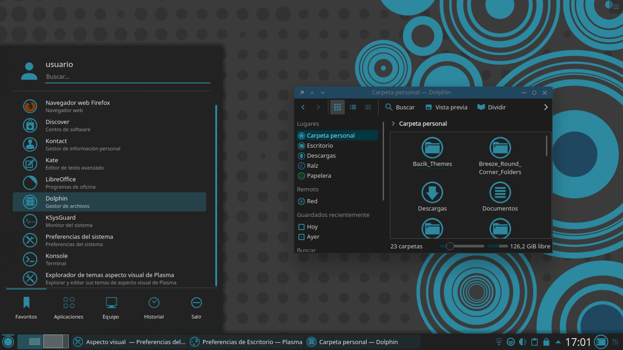623x350 pixels.
Task: Open volume icon in system tray
Action: click(x=523, y=342)
